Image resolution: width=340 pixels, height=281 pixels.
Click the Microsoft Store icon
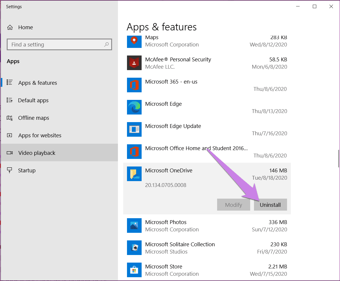pos(134,270)
